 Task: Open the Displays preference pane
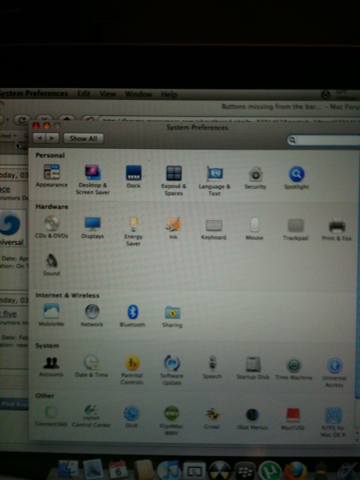click(92, 228)
